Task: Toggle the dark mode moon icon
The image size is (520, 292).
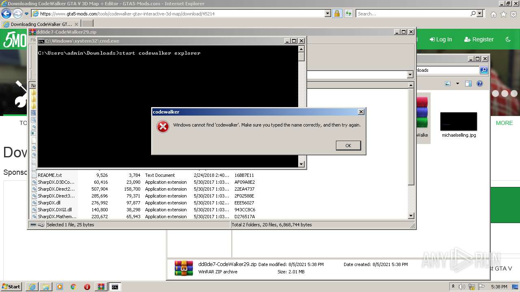Action: [x=508, y=39]
